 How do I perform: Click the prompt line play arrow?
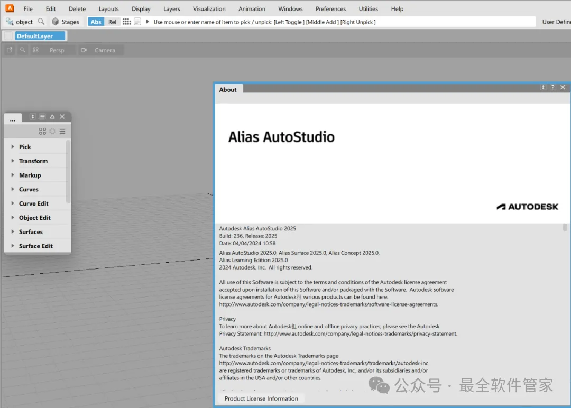coord(148,22)
